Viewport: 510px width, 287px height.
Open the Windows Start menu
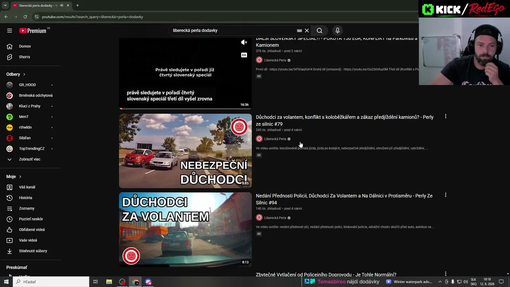[x=6, y=282]
